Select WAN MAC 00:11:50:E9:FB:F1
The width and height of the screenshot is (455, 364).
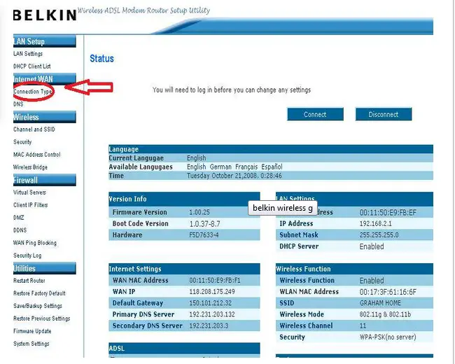[215, 281]
